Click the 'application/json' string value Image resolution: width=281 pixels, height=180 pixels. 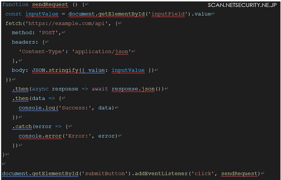(103, 51)
